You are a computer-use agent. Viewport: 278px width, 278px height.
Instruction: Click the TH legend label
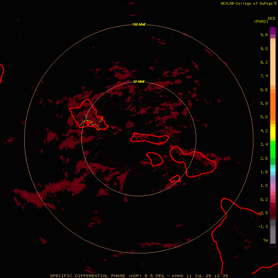pos(265,241)
